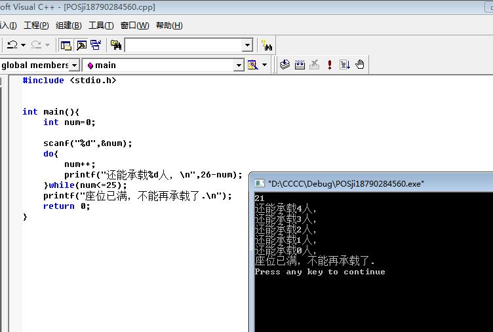The image size is (493, 332).
Task: Click console line 还能承载4人
Action: 285,208
